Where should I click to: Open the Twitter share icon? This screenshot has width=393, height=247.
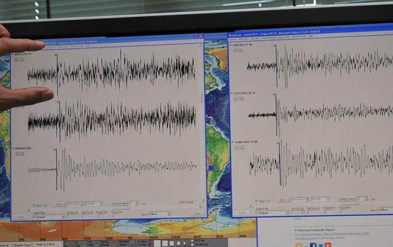coord(321,245)
